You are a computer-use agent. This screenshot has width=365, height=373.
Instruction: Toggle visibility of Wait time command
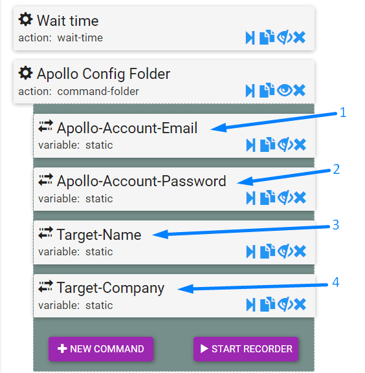pos(285,37)
